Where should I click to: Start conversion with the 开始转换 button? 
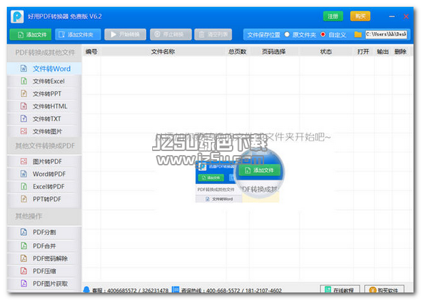pos(125,35)
